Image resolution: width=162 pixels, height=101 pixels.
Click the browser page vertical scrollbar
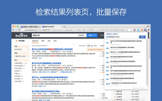[x=150, y=46]
